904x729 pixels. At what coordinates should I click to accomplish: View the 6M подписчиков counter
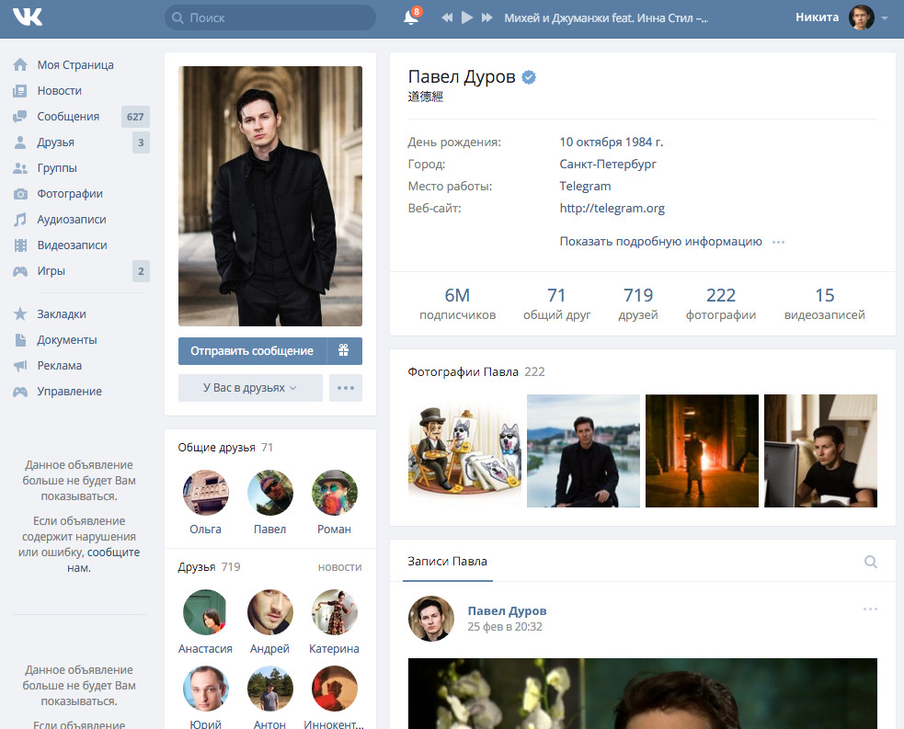pyautogui.click(x=457, y=303)
